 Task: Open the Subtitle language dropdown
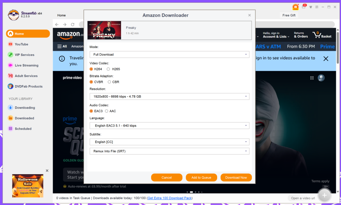click(170, 142)
